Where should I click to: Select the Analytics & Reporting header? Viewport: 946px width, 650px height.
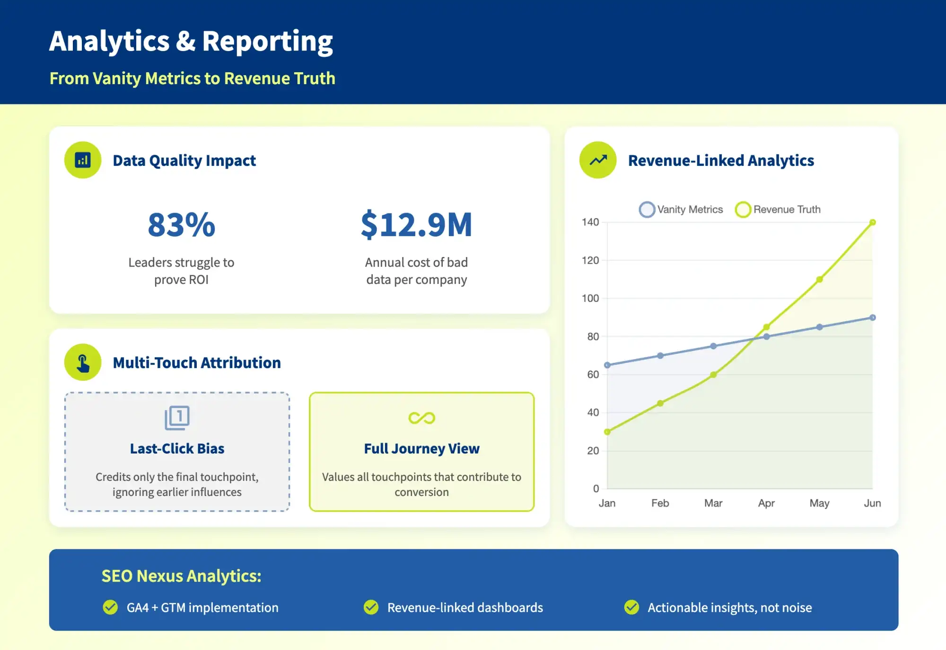[191, 41]
